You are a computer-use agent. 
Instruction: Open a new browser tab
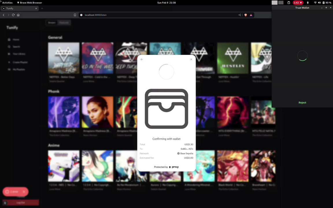(x=42, y=8)
